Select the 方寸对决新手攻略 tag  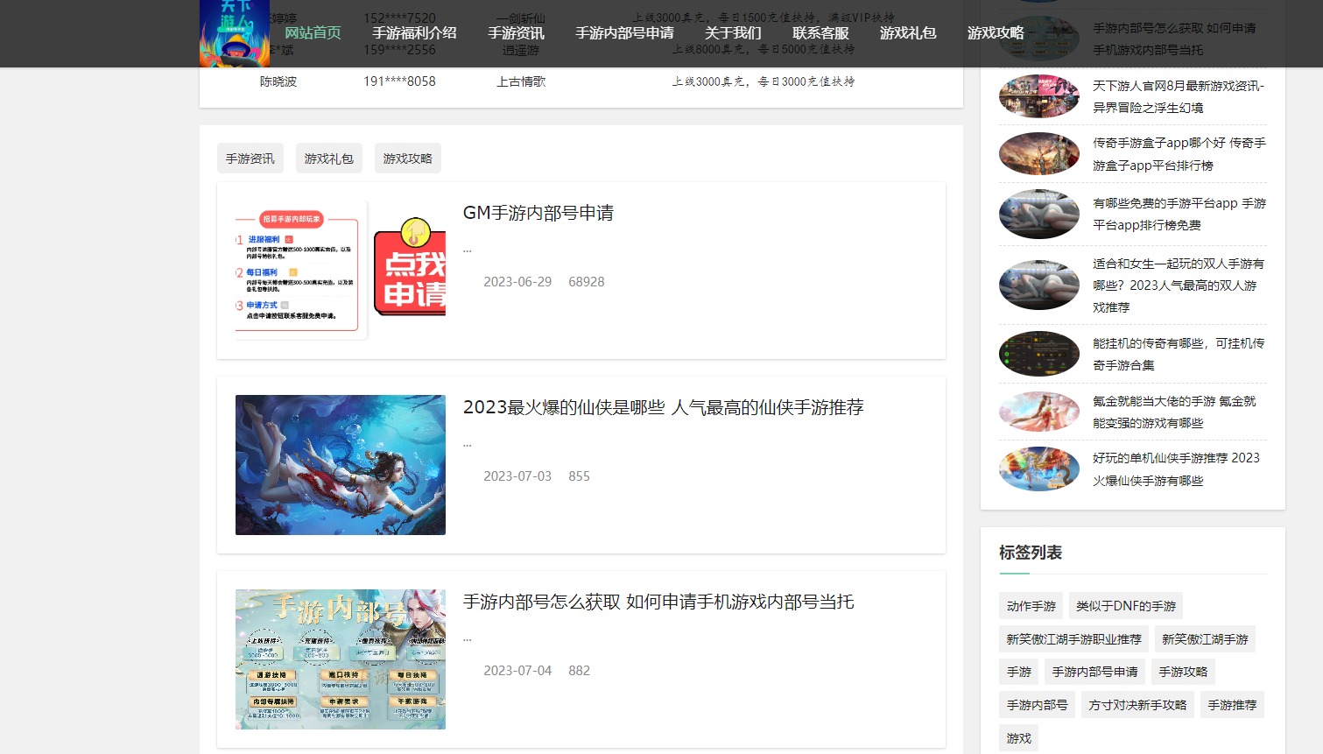coord(1137,705)
